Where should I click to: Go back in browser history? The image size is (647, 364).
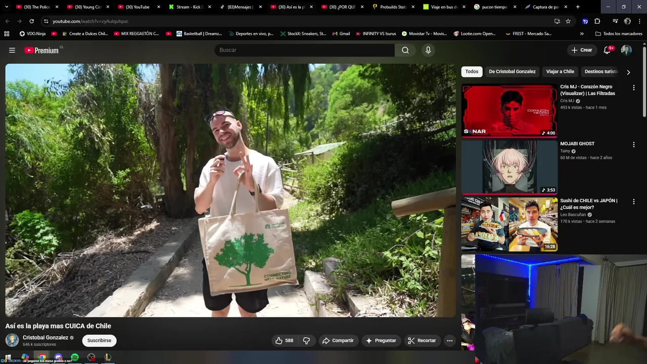point(7,21)
